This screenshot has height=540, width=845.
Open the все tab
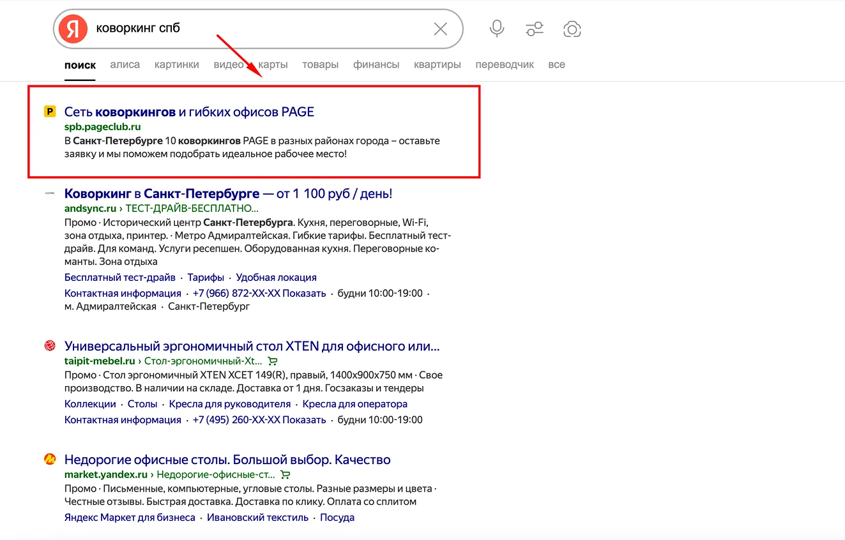coord(556,64)
